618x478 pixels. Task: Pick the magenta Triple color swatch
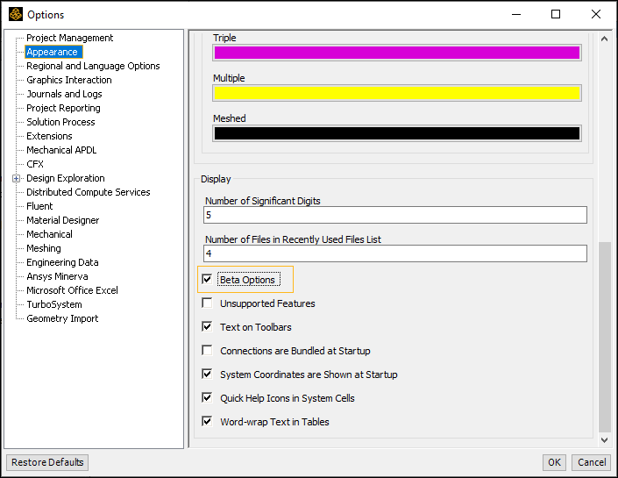coord(396,53)
